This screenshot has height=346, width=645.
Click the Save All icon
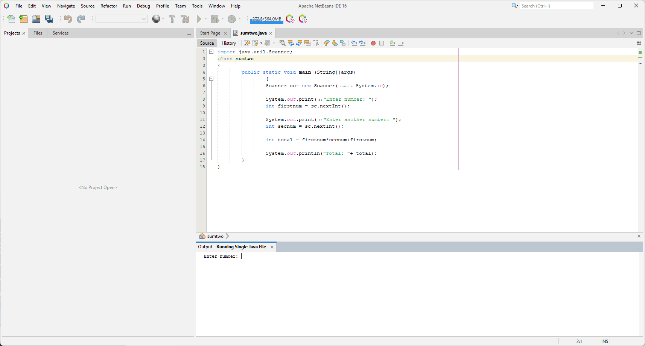tap(49, 19)
